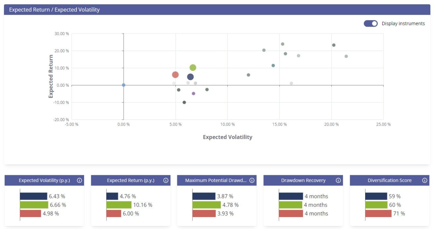Click the red 71 % diversification bar

point(378,214)
